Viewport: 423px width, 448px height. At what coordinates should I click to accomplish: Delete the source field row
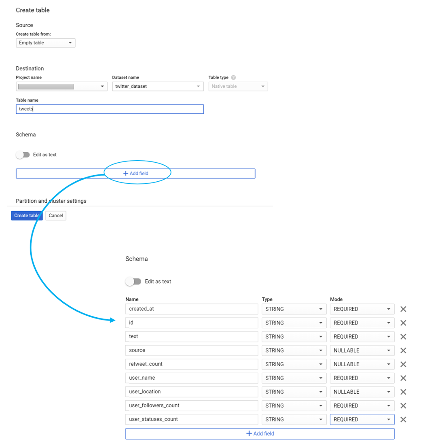tap(403, 350)
